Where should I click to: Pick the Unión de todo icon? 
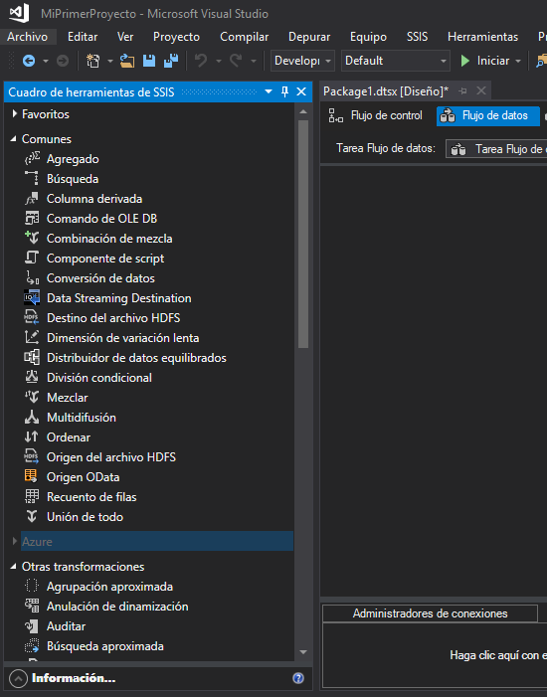point(32,516)
